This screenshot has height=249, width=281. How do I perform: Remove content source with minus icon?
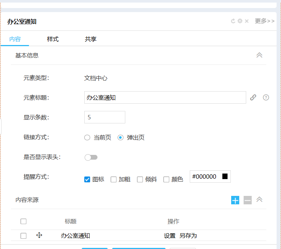tap(248, 200)
